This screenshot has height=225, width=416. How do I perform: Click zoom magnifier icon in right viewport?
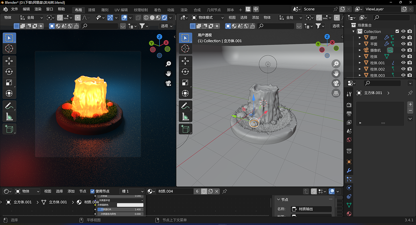tap(336, 64)
